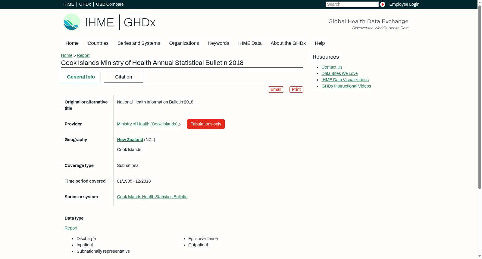Open Ministry of Health (Cook Islands) link
The image size is (482, 259).
pos(147,124)
